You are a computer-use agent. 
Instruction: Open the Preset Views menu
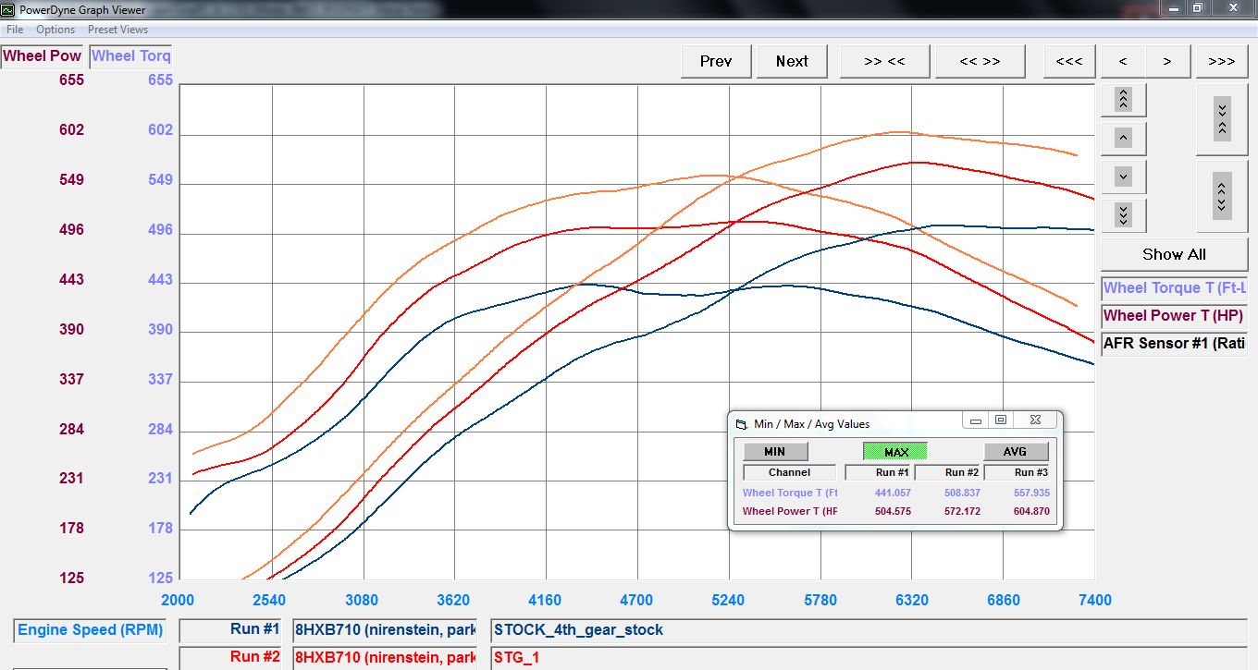117,30
